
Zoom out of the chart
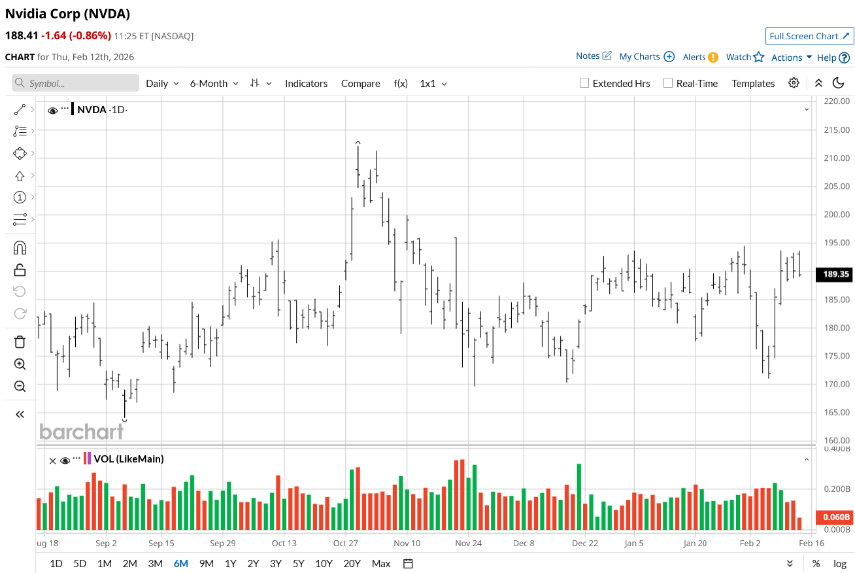(x=20, y=387)
